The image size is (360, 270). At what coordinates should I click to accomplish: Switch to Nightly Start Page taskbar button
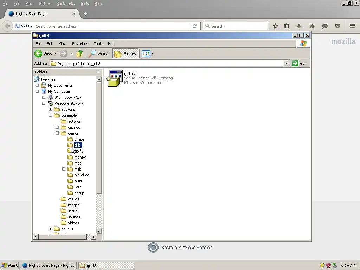[x=49, y=265]
